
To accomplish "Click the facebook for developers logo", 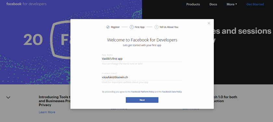I will click(26, 4).
